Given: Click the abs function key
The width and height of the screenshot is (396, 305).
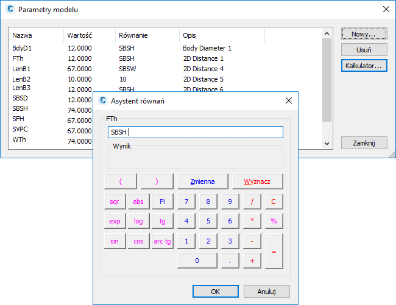Looking at the screenshot, I should [x=138, y=202].
